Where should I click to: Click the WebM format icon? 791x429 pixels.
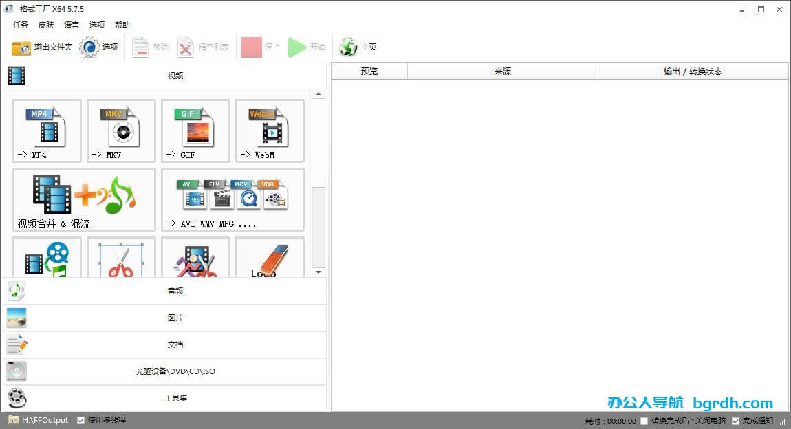(x=270, y=130)
